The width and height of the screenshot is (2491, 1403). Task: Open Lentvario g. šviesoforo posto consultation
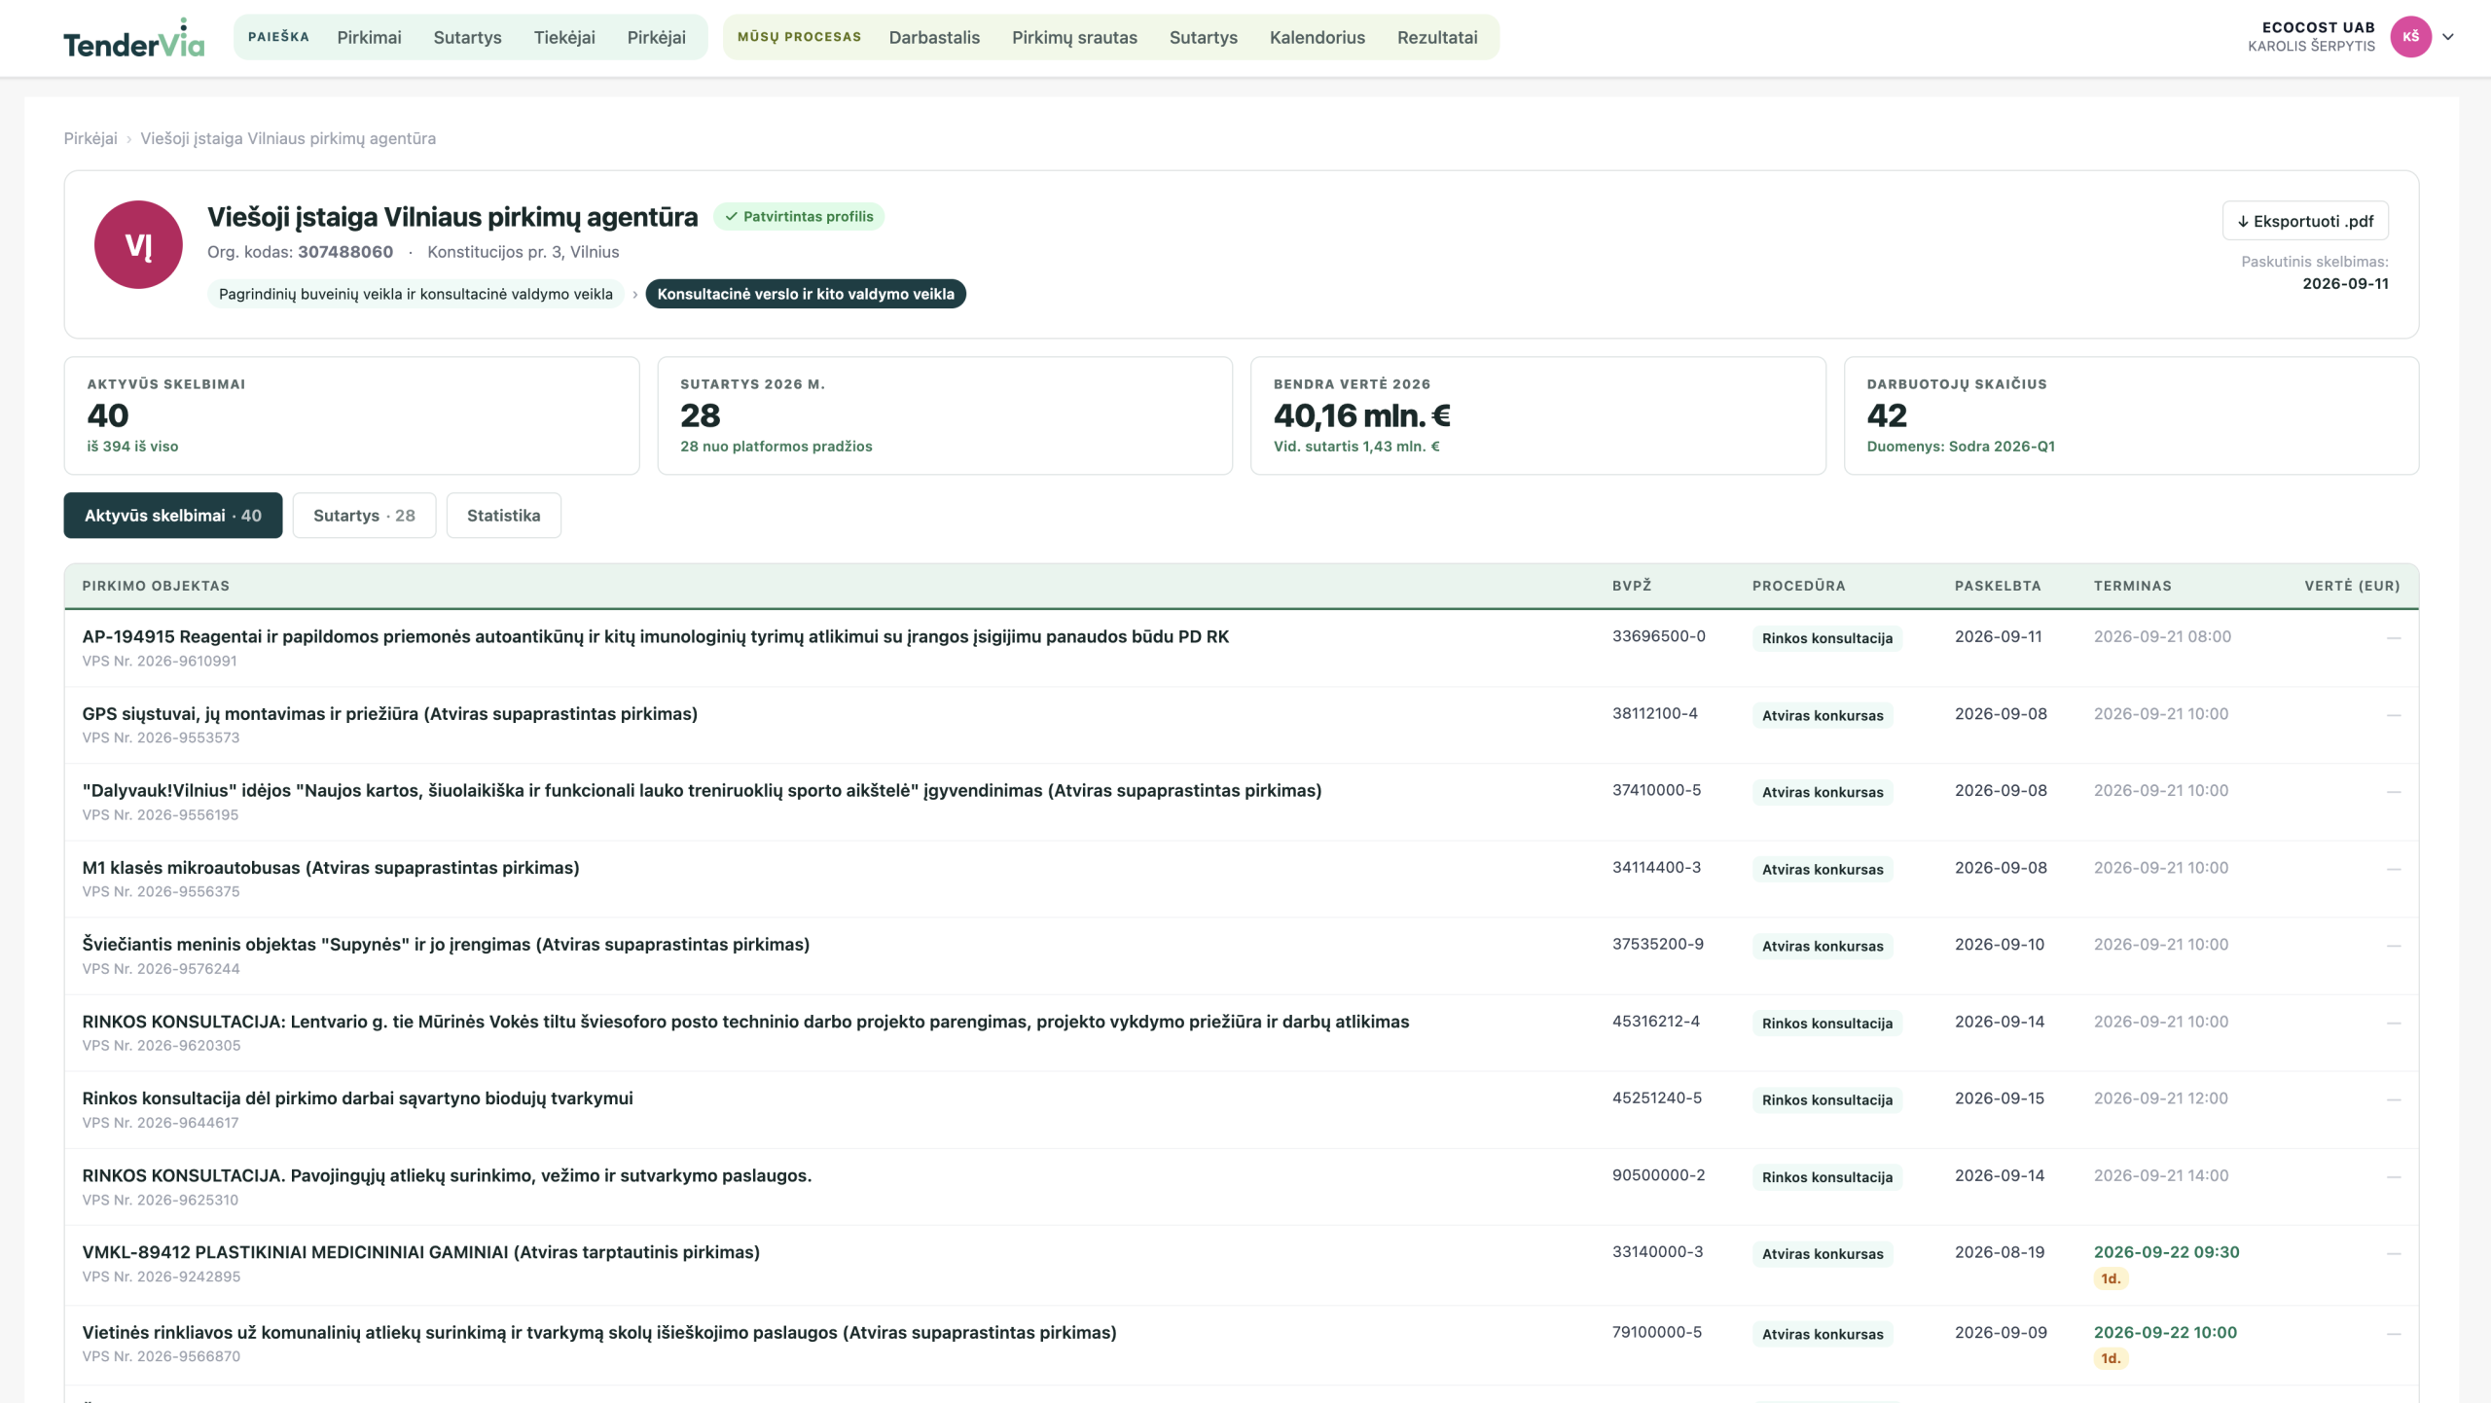pos(1242,1032)
